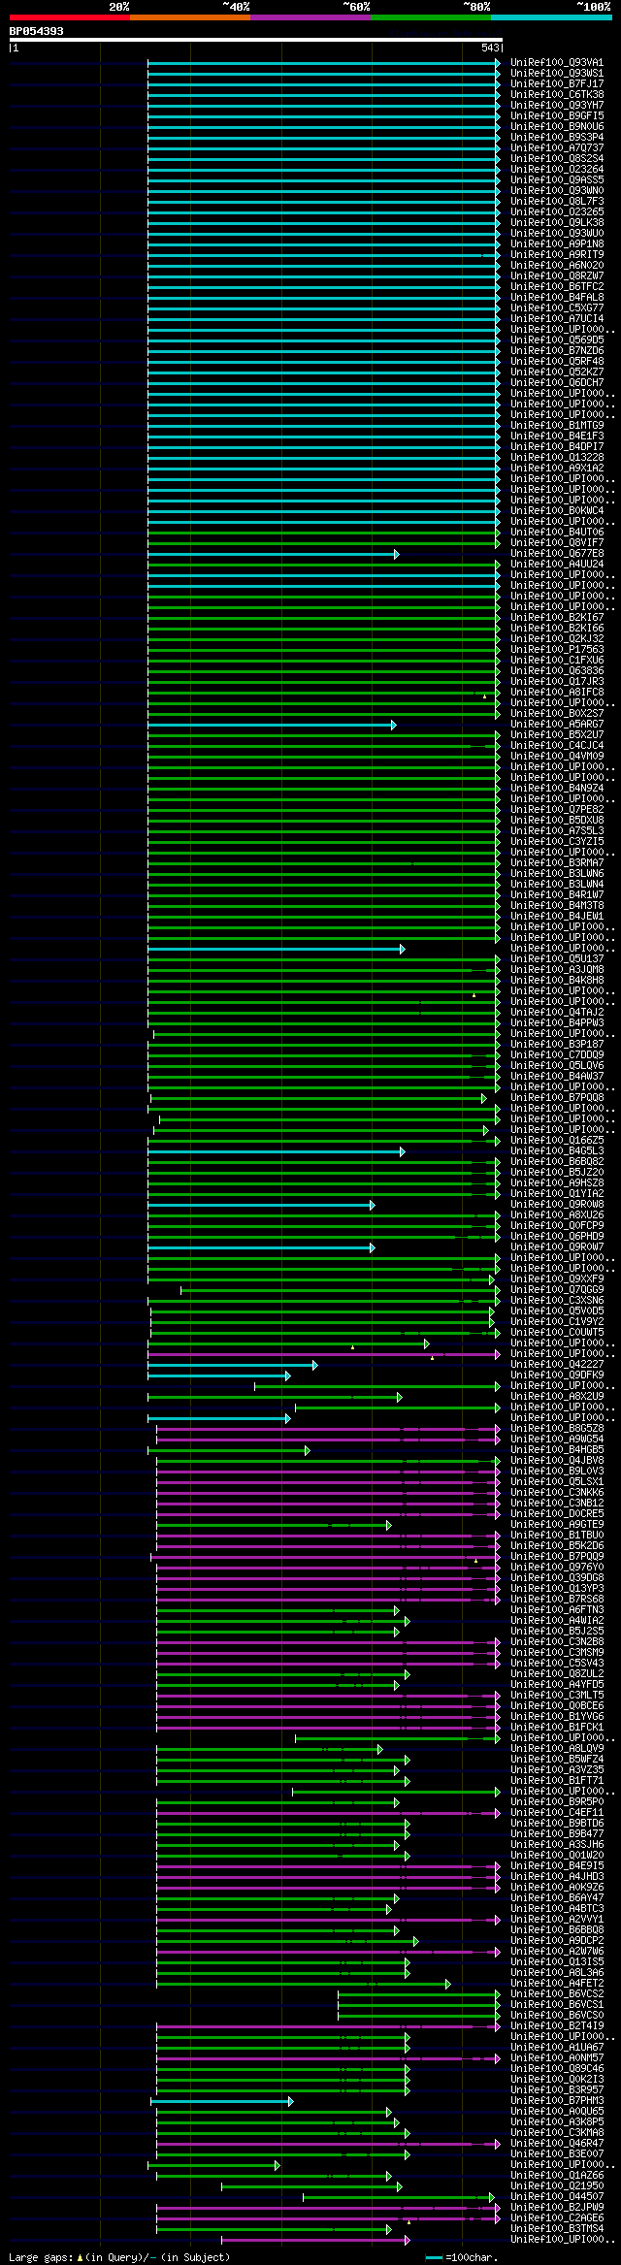The image size is (621, 2265).
Task: Click the purple ~60% identity legend bar
Action: click(310, 17)
